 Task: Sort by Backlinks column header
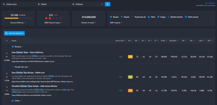173,40
